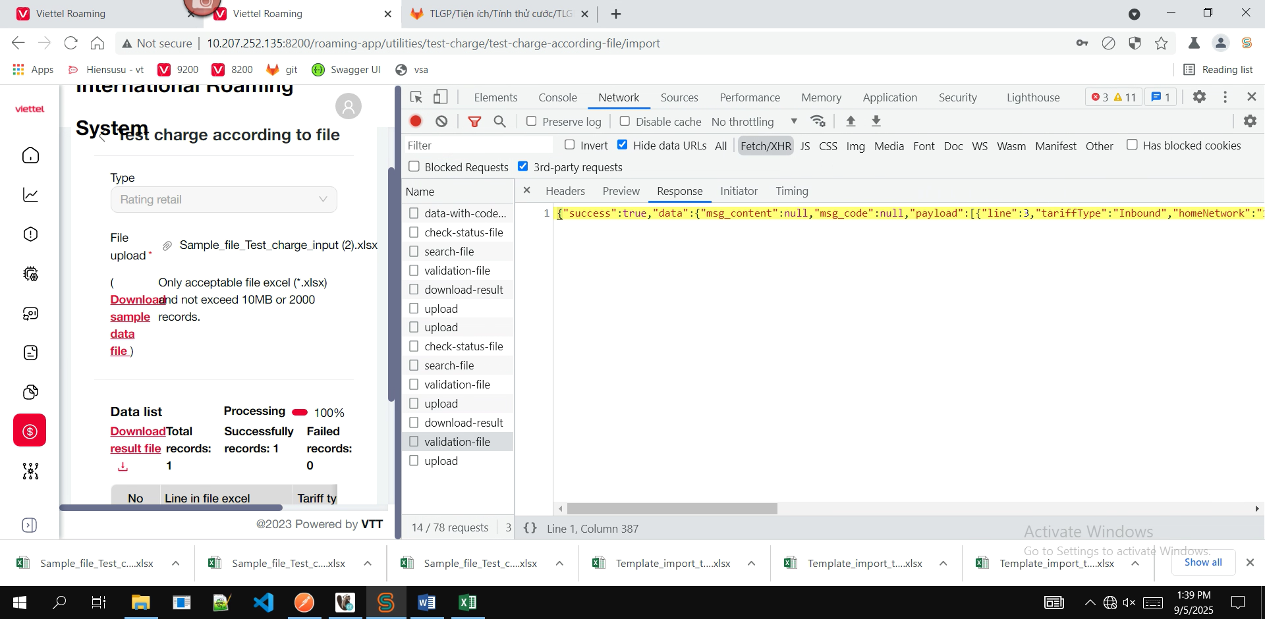Toggle the device toolbar icon
The height and width of the screenshot is (619, 1265).
pyautogui.click(x=440, y=97)
